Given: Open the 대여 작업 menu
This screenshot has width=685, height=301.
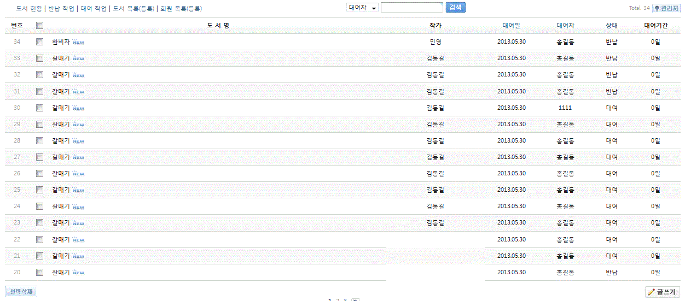Looking at the screenshot, I should point(94,9).
